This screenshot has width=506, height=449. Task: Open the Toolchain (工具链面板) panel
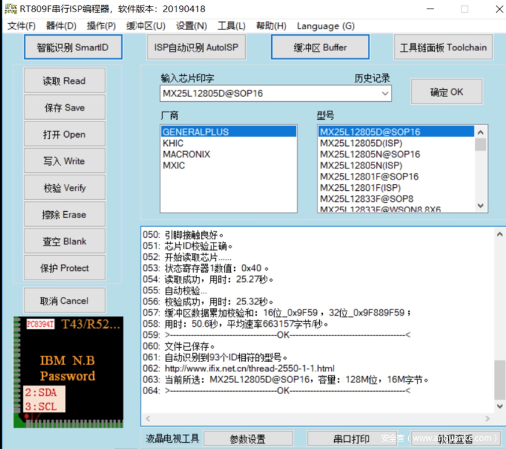tap(443, 47)
